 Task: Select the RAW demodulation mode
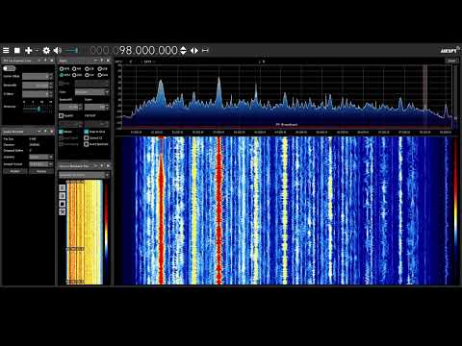(x=103, y=75)
